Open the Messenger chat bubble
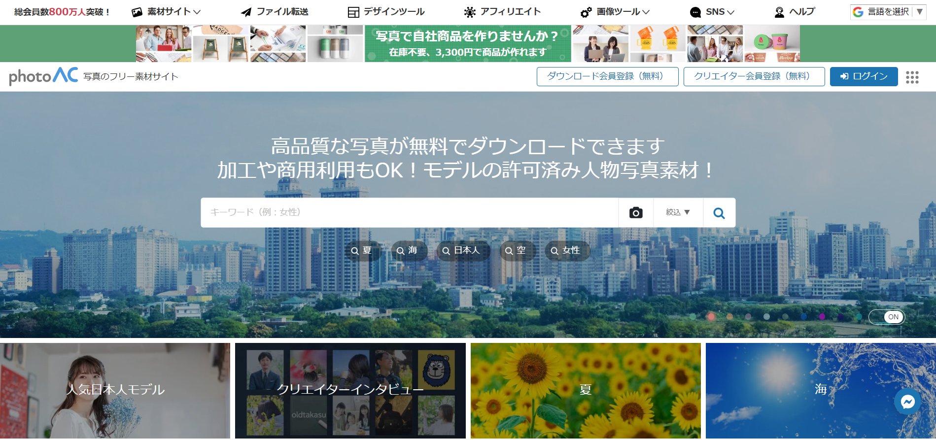Viewport: 936px width, 440px height. tap(907, 402)
